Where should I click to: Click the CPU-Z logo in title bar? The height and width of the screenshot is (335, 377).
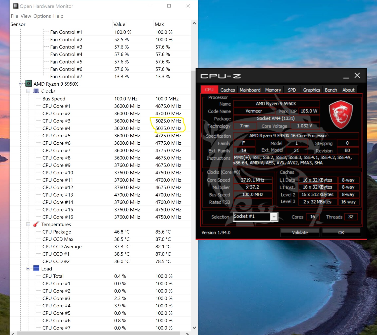(x=220, y=76)
